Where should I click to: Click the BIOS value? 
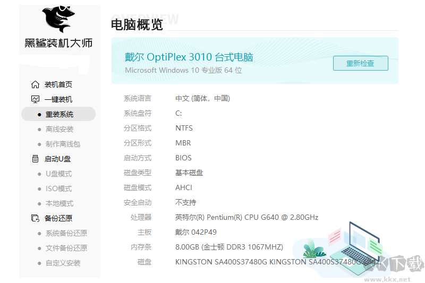(183, 158)
